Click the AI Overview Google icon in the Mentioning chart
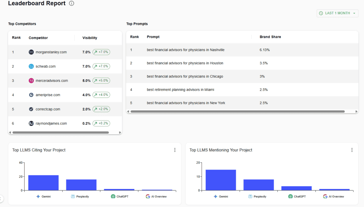Viewport: 364px width, 207px height. point(325,197)
